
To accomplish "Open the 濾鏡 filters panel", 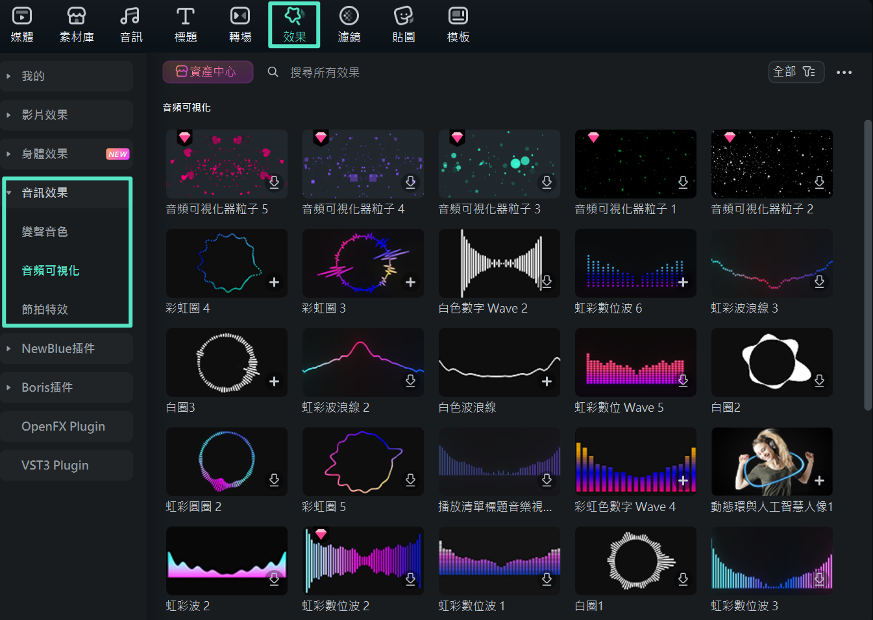I will click(x=349, y=25).
